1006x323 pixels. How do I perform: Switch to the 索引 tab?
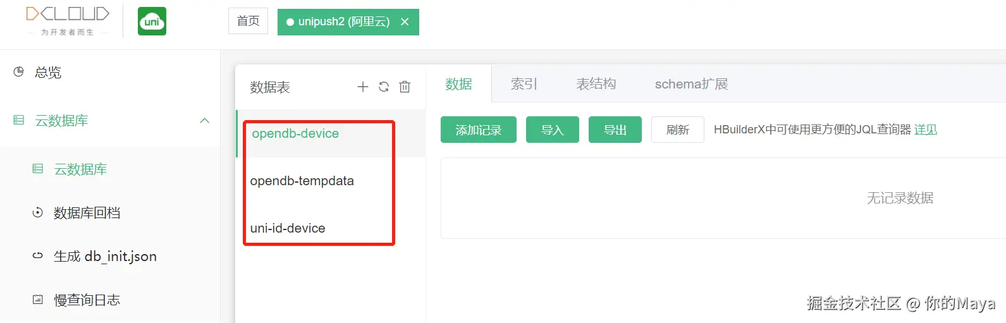click(524, 83)
